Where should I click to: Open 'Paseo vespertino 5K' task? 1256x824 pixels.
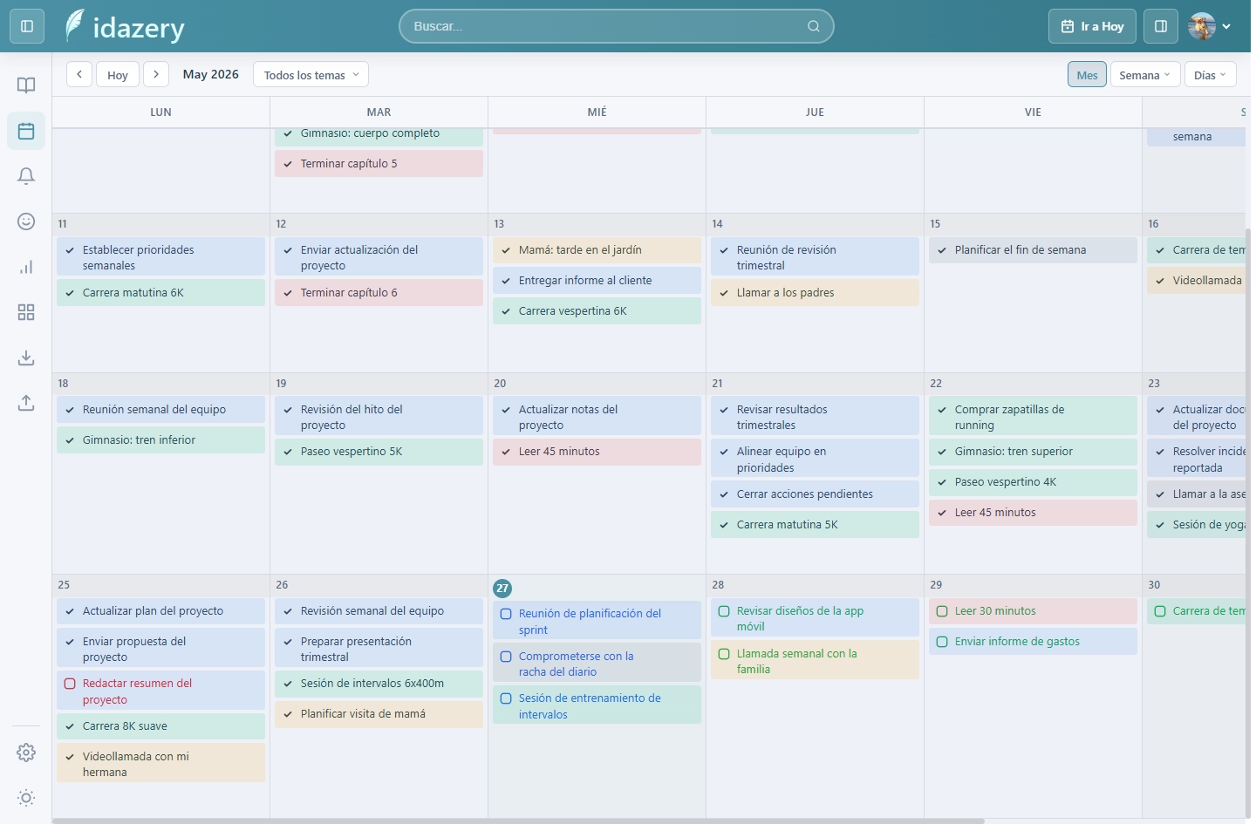tap(379, 452)
